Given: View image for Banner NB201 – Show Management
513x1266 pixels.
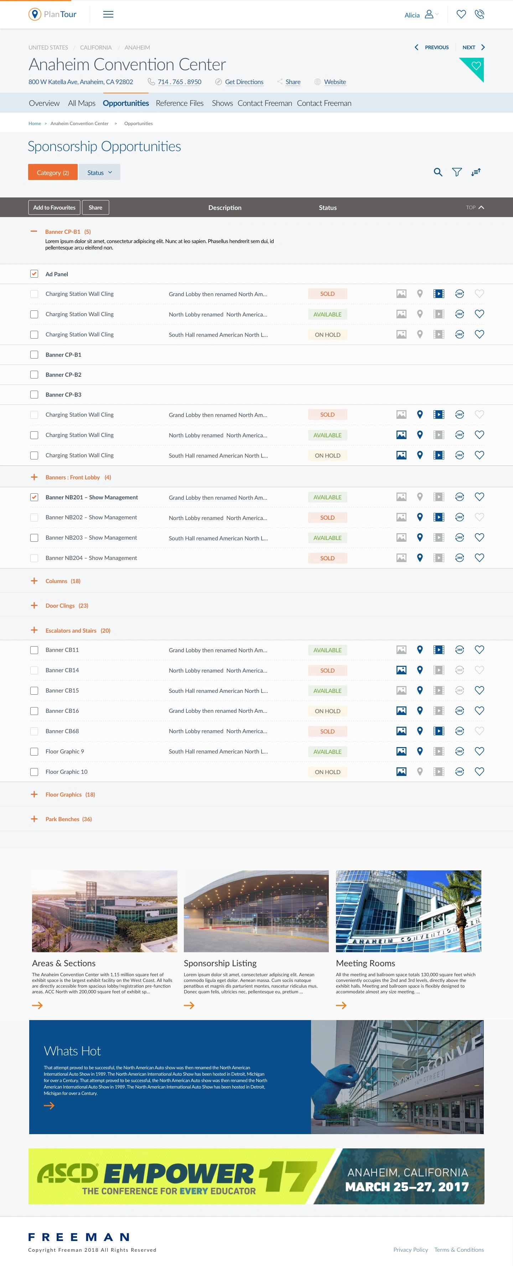Looking at the screenshot, I should point(401,497).
